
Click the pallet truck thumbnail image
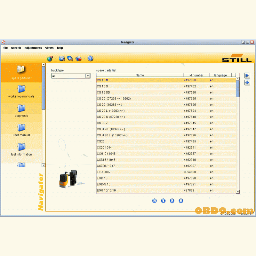(x=69, y=179)
